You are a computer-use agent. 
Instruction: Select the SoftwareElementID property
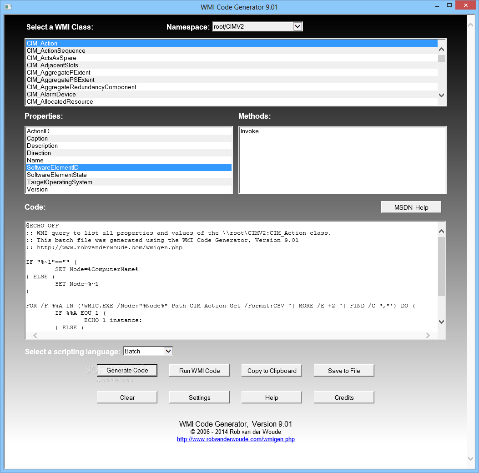(129, 168)
